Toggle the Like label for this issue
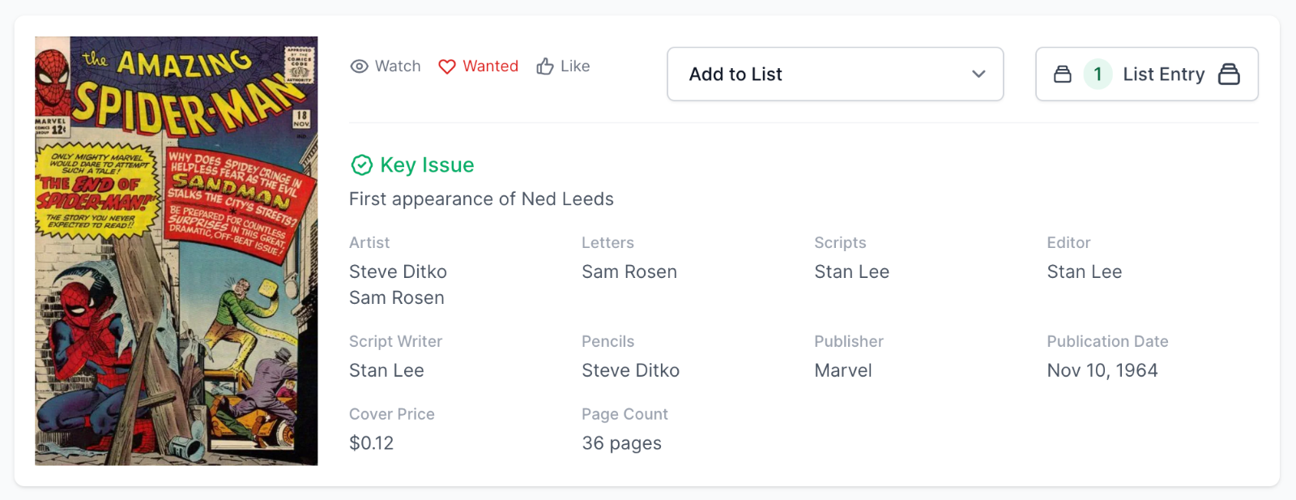The width and height of the screenshot is (1296, 500). [575, 66]
